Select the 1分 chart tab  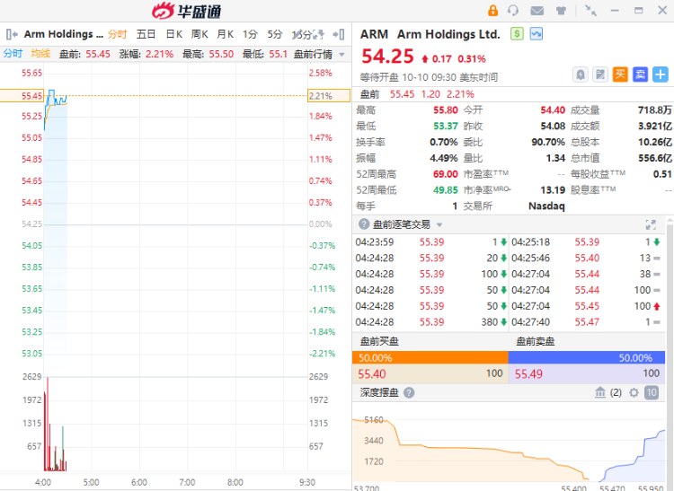point(250,34)
